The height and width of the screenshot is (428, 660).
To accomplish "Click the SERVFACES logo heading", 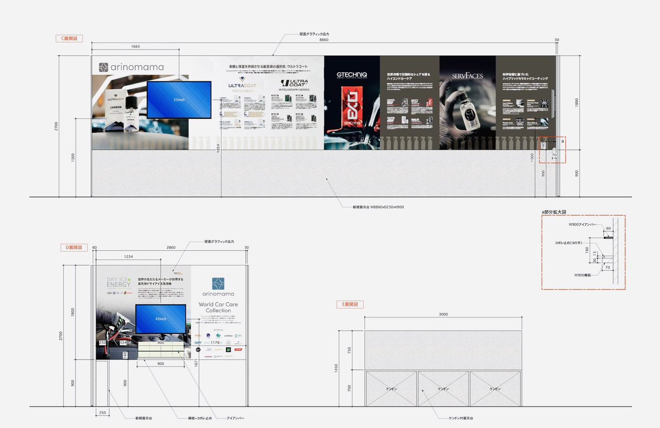I will pos(466,75).
